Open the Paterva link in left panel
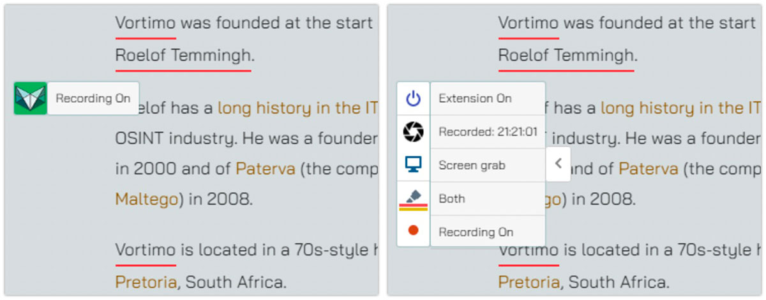The image size is (766, 300). (266, 169)
